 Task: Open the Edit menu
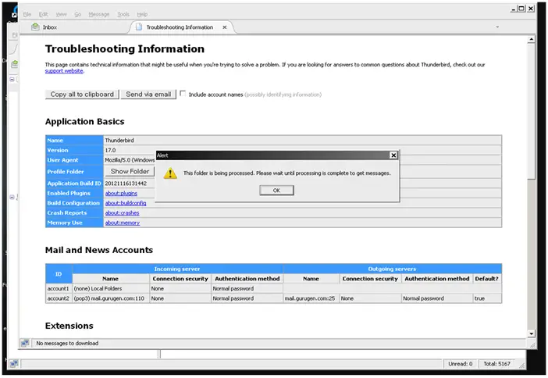click(x=43, y=14)
